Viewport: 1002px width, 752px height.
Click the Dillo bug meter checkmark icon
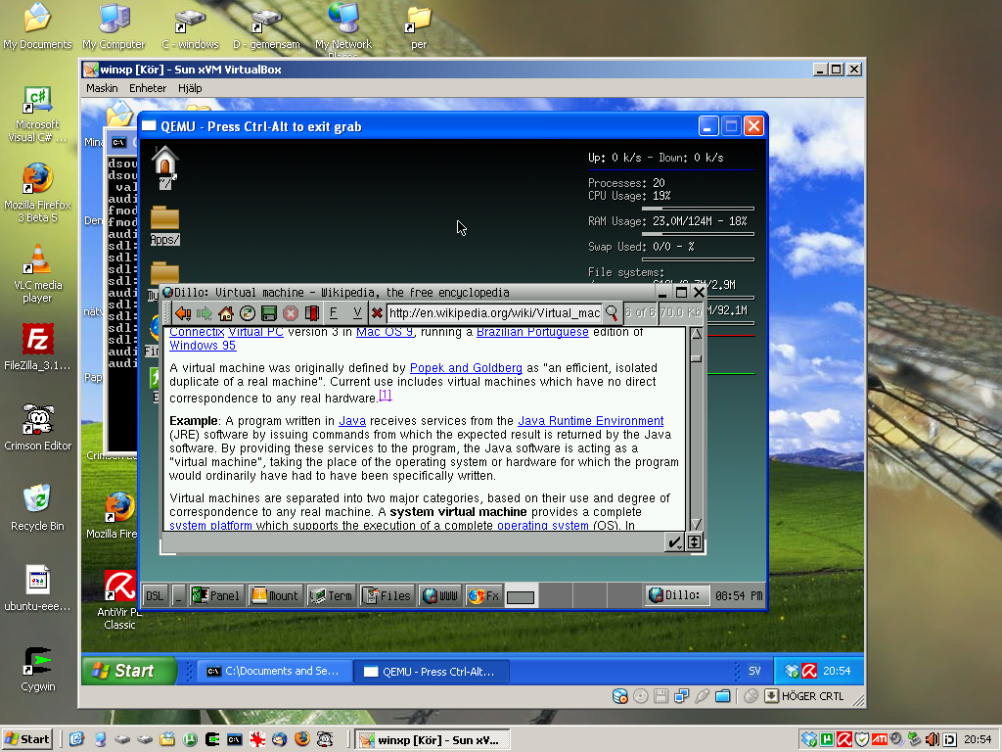673,542
